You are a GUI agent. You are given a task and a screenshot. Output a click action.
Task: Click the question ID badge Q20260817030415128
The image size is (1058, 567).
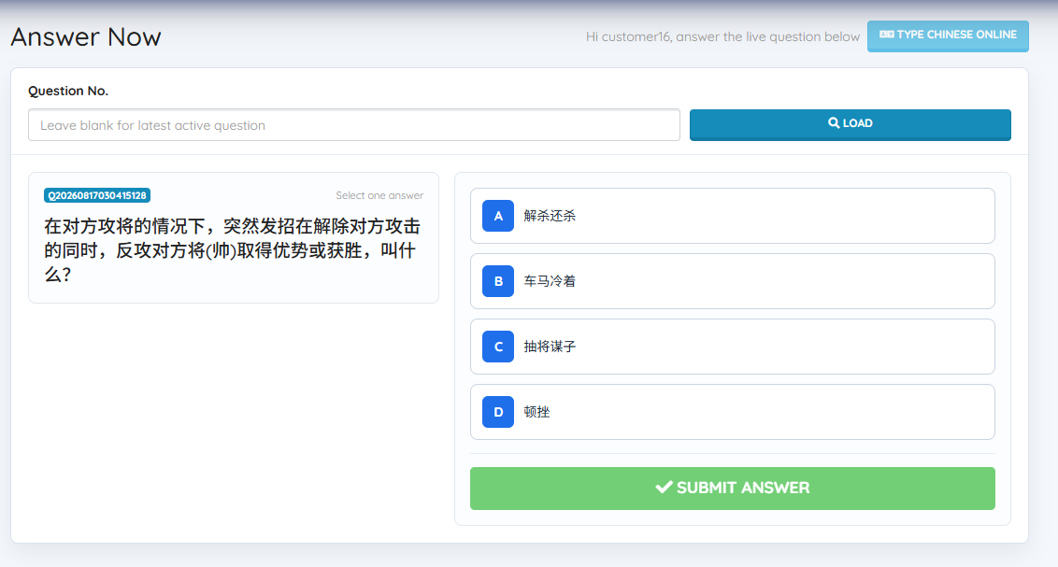point(97,195)
